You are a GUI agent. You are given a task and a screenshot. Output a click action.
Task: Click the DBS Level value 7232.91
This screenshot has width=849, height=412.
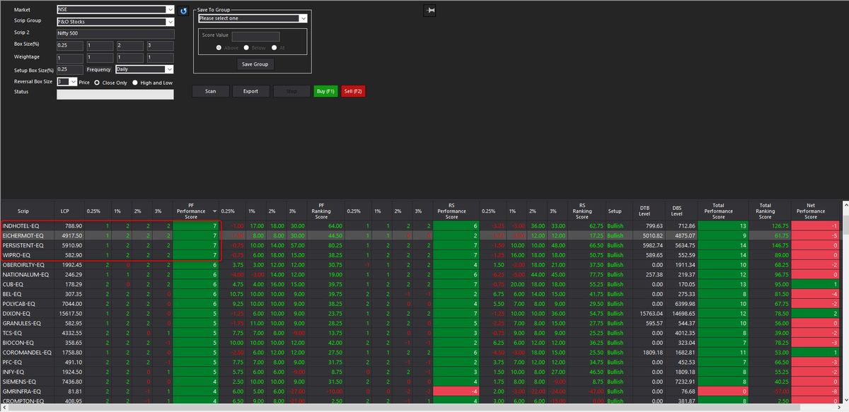684,381
